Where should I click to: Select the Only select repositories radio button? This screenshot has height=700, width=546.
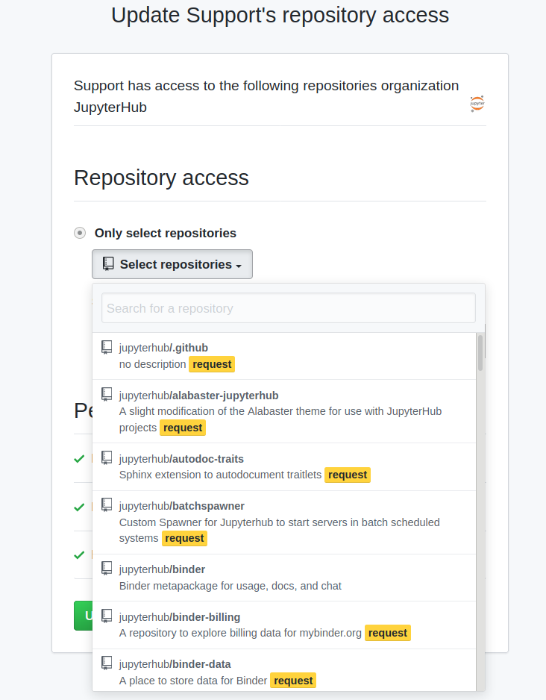[80, 233]
